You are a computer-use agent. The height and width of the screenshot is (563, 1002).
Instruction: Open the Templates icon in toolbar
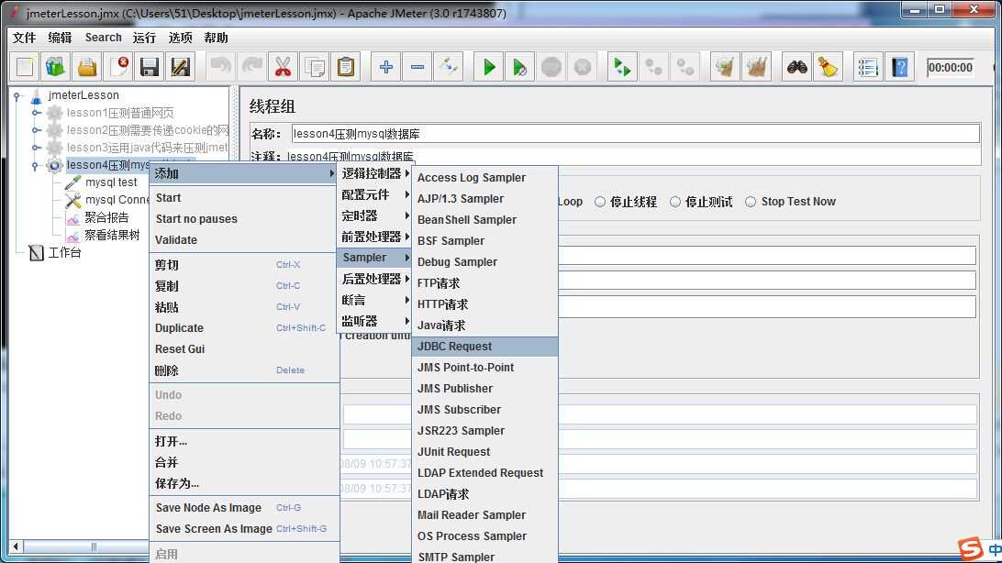(x=56, y=67)
